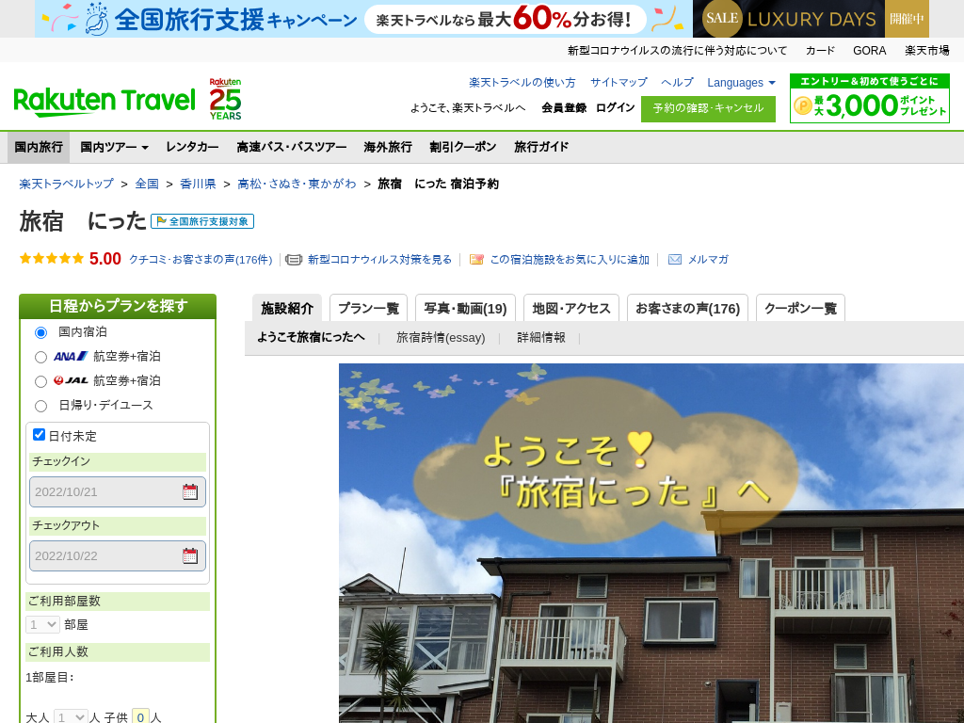This screenshot has height=723, width=964.
Task: Open the Languages dropdown
Action: coord(741,83)
